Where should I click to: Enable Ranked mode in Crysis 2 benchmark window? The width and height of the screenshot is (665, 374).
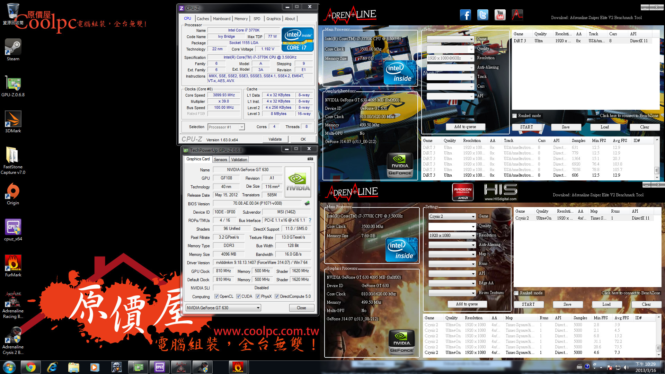point(516,293)
